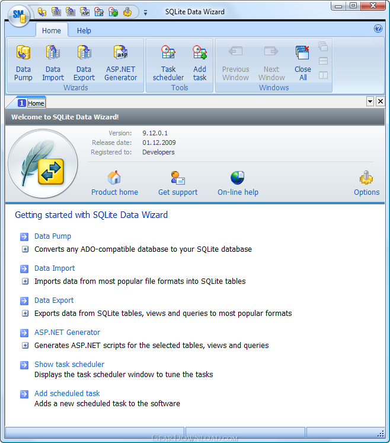The height and width of the screenshot is (443, 390).
Task: Click tile horizontally icon in ribbon
Action: (x=323, y=61)
